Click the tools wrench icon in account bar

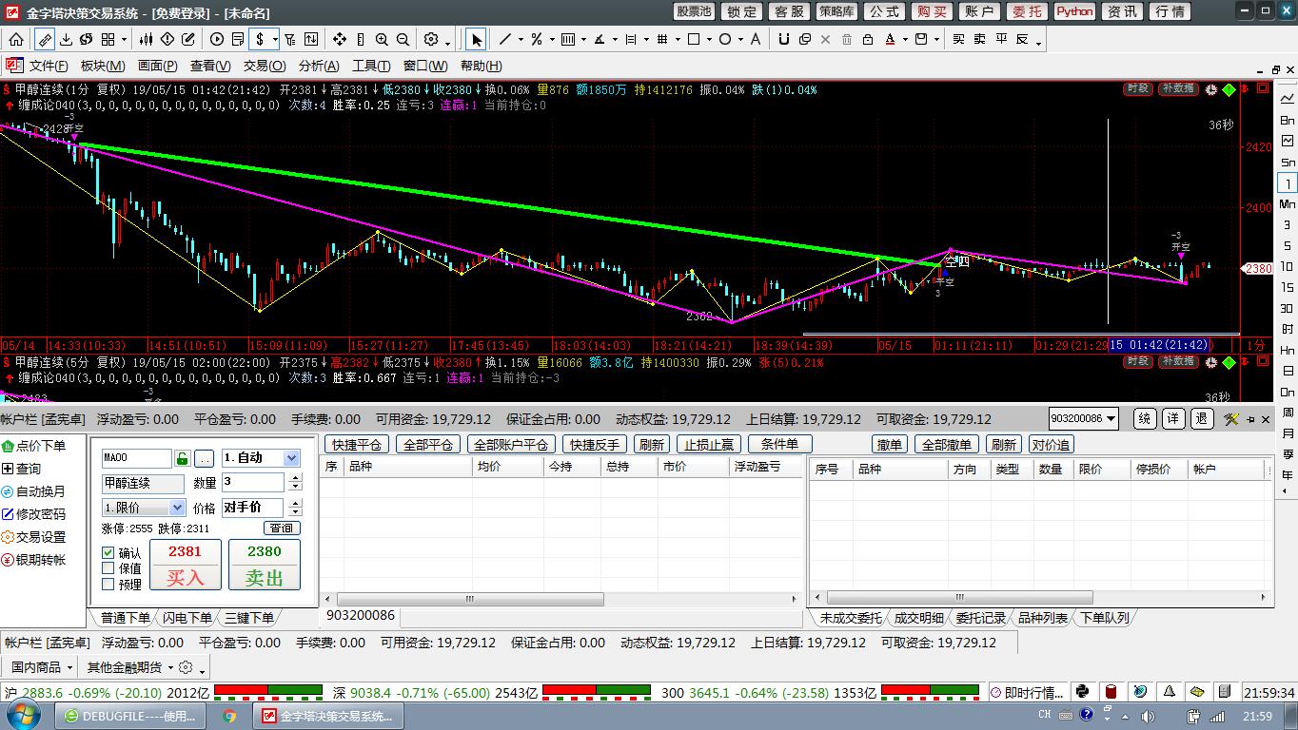(x=1231, y=418)
